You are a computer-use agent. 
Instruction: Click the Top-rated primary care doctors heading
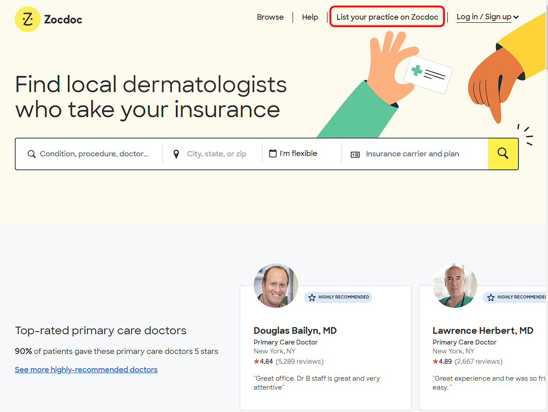coord(101,331)
